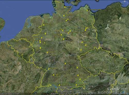
Task: Select the pushpin near Leipzig in eastern Germany
Action: (82, 42)
